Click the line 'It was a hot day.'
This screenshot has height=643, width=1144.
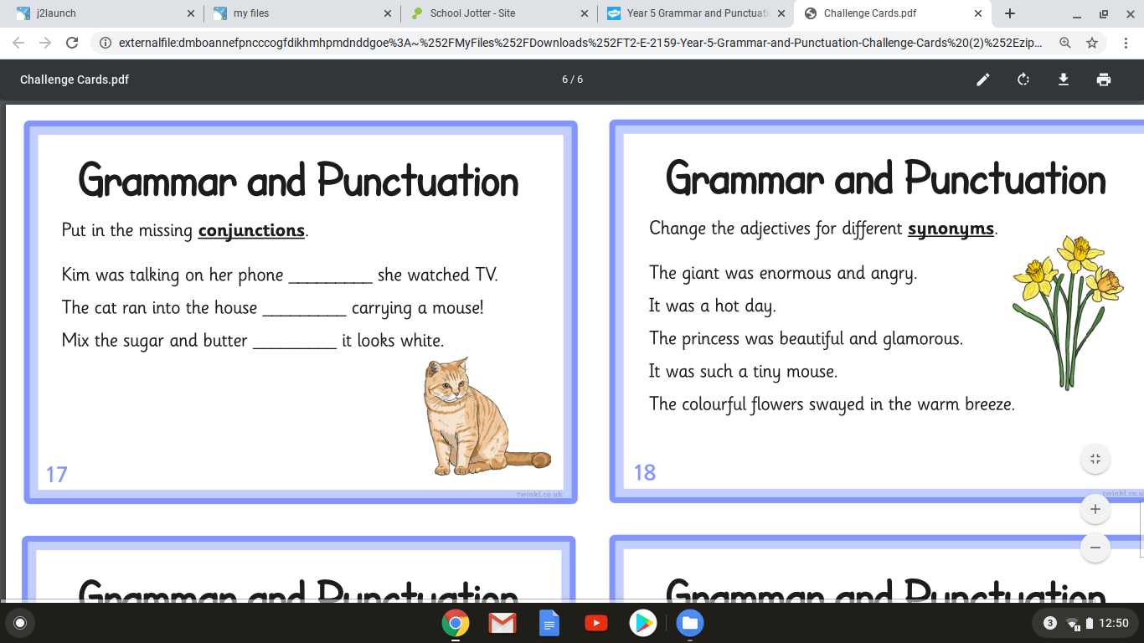coord(713,306)
